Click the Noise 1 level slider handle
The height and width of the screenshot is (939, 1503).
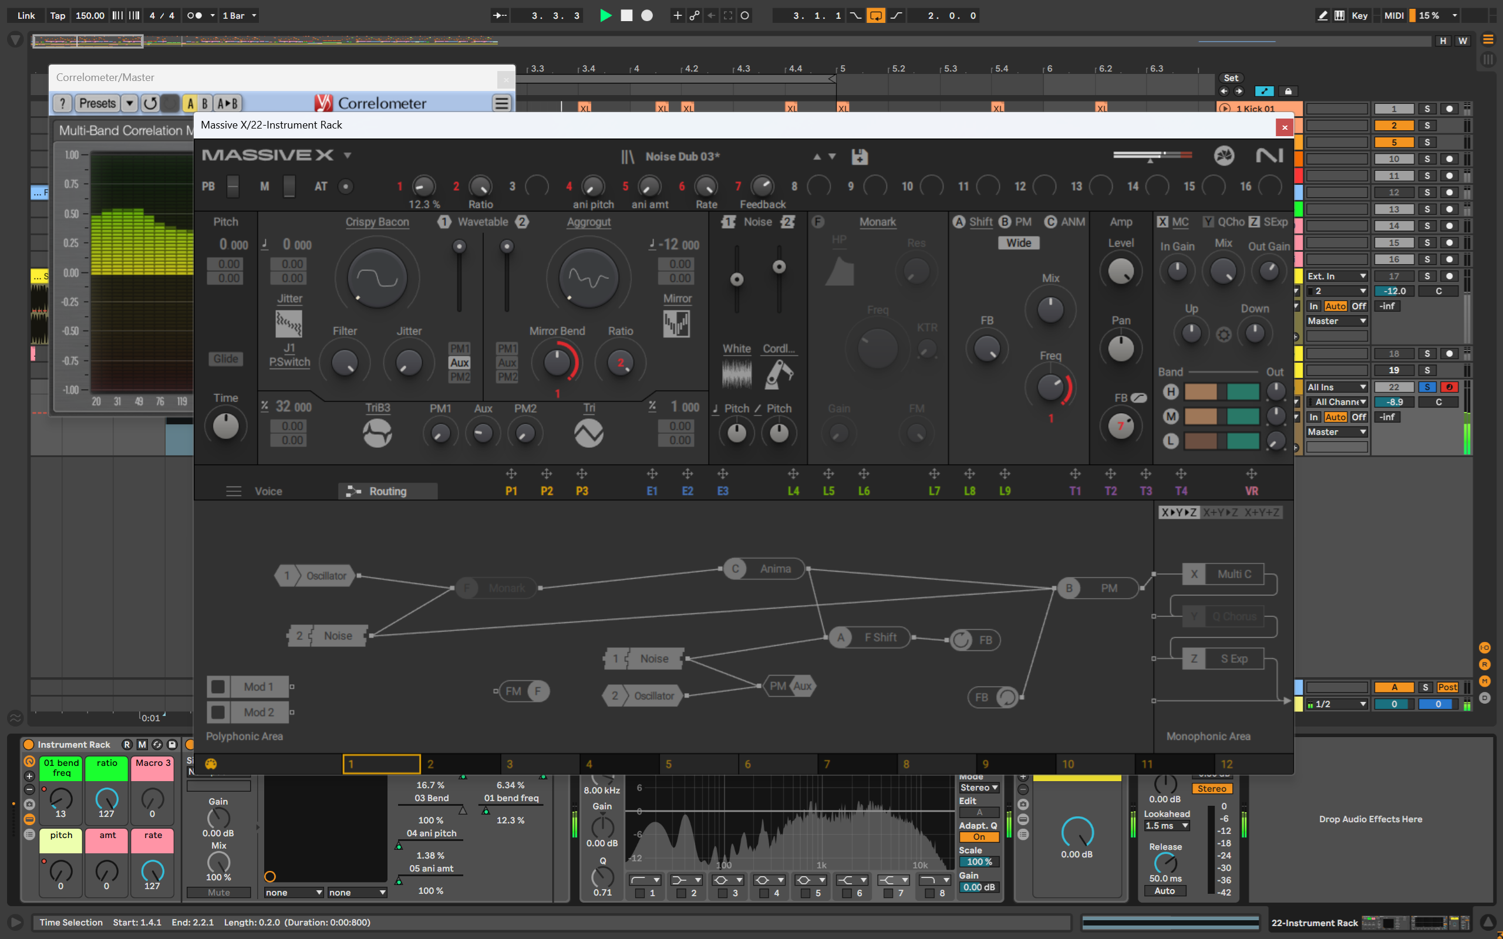pyautogui.click(x=737, y=279)
